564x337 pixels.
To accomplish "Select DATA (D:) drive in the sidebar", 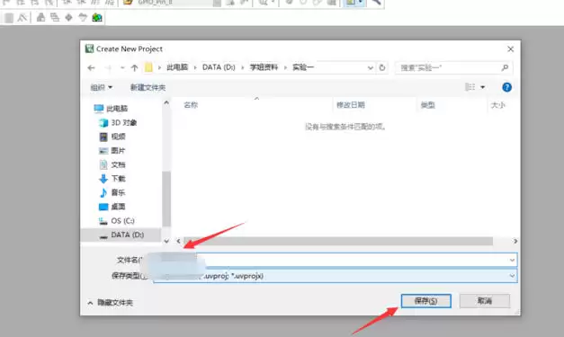I will point(128,235).
